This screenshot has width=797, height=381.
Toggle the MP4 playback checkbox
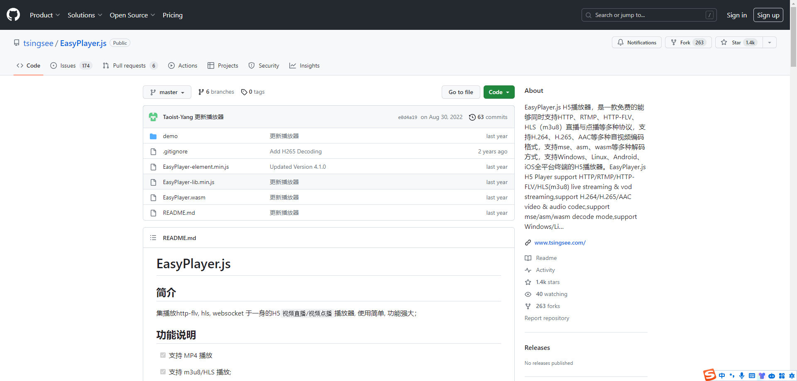coord(163,355)
